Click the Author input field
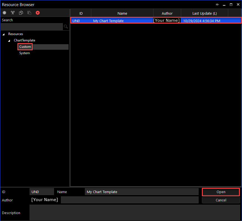The width and height of the screenshot is (242, 221). 130,200
